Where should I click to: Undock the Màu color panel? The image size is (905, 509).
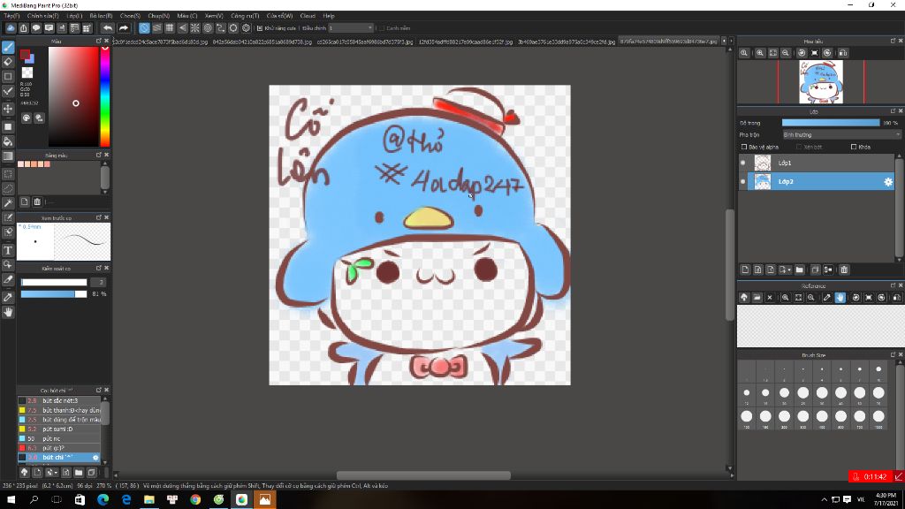pos(99,41)
